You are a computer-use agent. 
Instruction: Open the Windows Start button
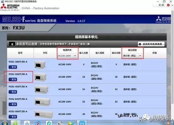click(x=5, y=123)
